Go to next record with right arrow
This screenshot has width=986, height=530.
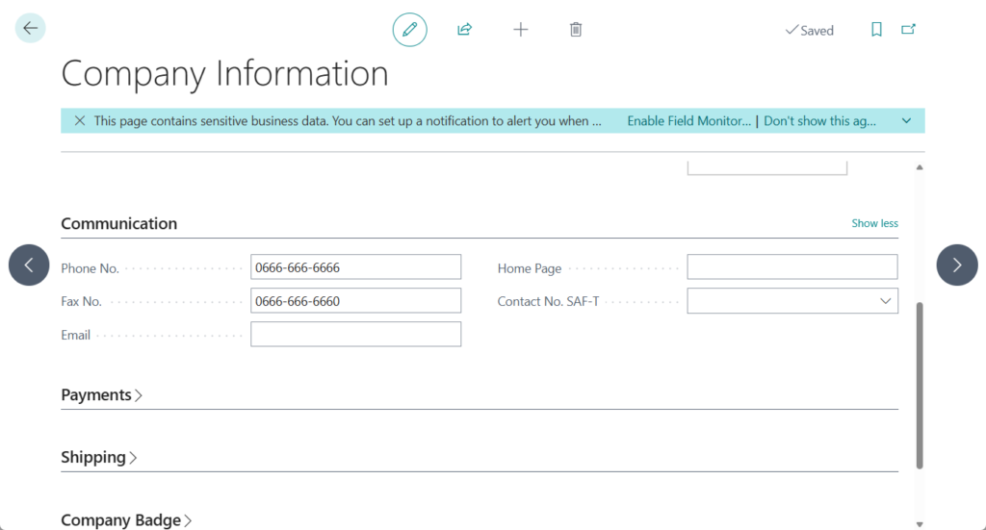pos(956,265)
